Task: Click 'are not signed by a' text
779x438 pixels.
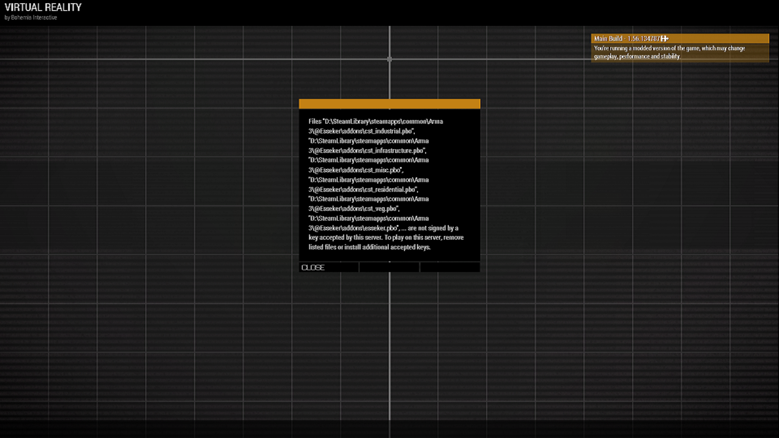Action: (433, 228)
